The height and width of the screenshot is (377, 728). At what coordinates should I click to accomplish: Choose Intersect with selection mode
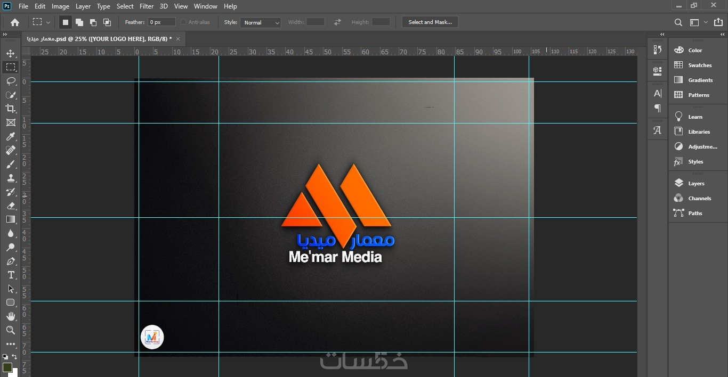[107, 22]
